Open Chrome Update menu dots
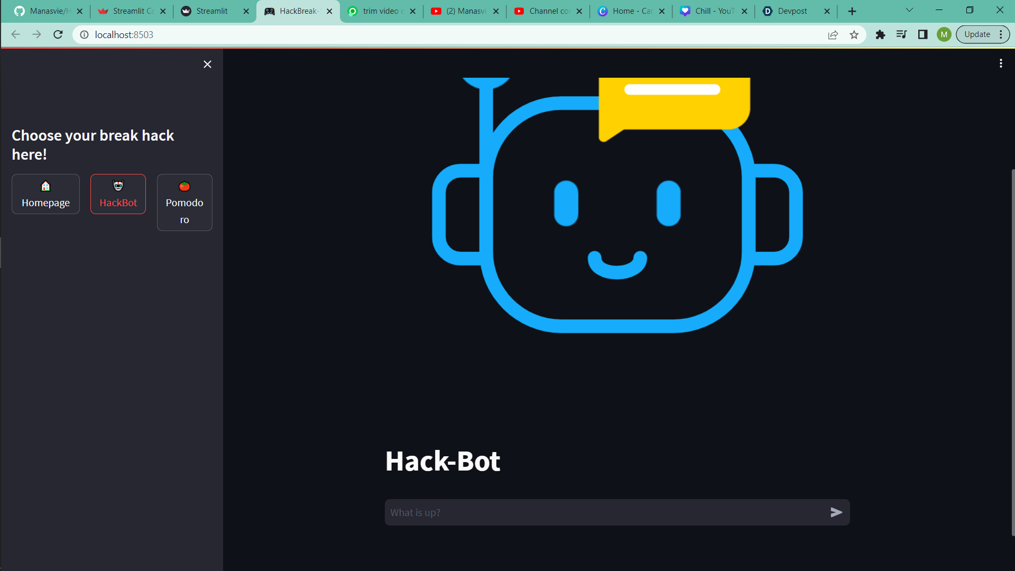Screen dimensions: 1015x571 (x=1001, y=34)
